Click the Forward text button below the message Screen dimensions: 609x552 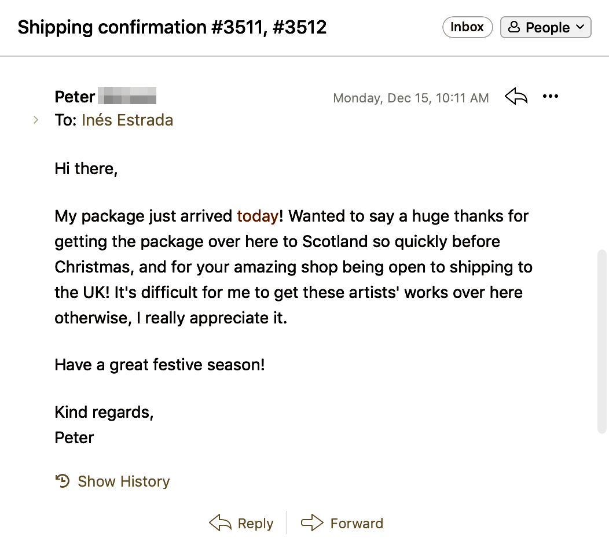point(357,524)
